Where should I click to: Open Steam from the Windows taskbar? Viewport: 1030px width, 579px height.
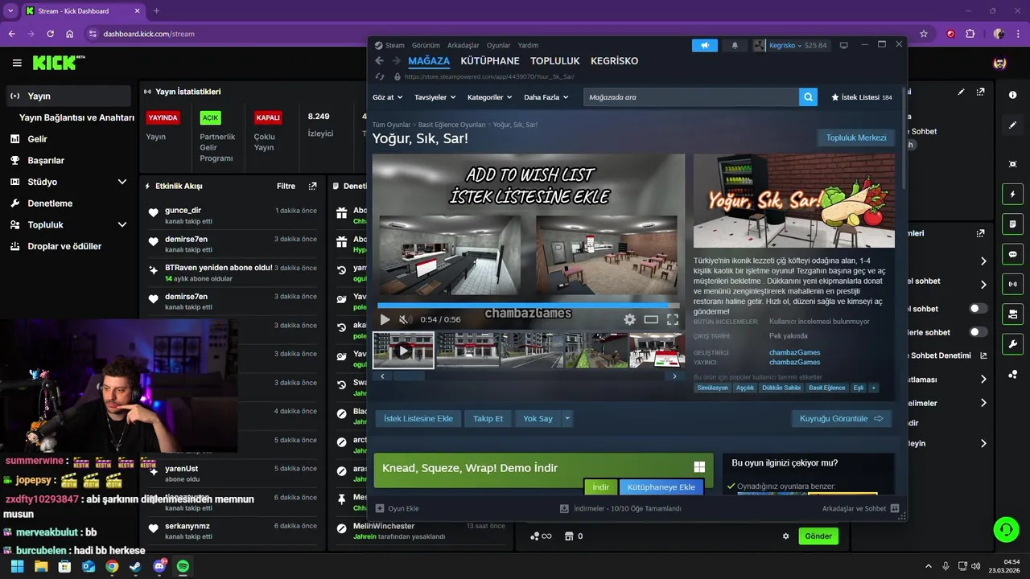tap(135, 566)
